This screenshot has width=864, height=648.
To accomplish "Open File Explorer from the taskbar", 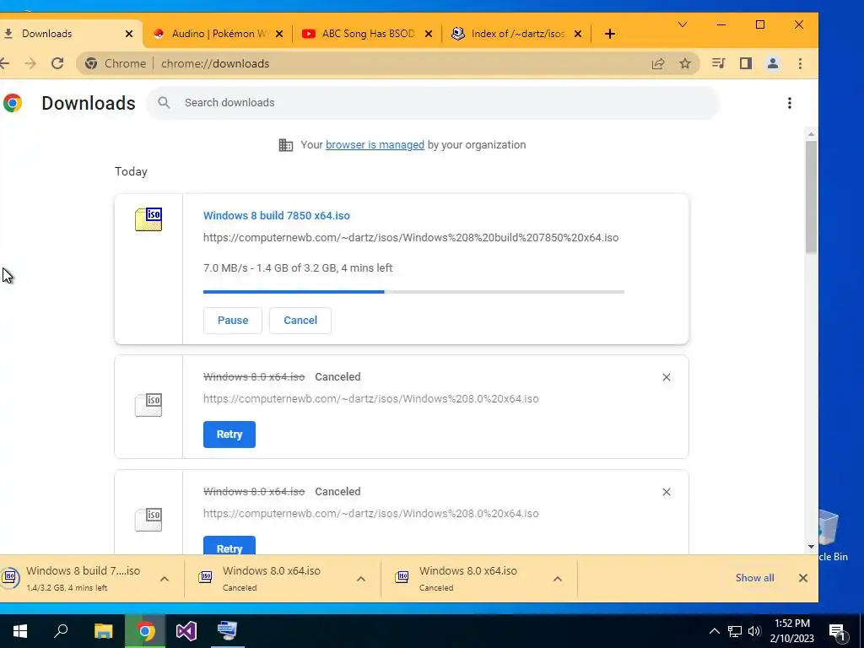I will (x=103, y=631).
